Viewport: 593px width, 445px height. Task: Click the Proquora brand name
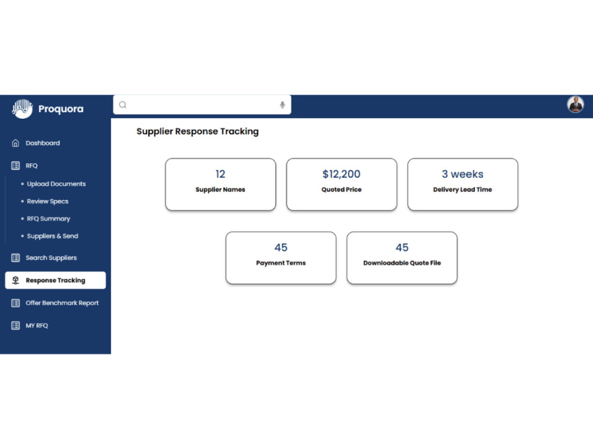point(61,109)
